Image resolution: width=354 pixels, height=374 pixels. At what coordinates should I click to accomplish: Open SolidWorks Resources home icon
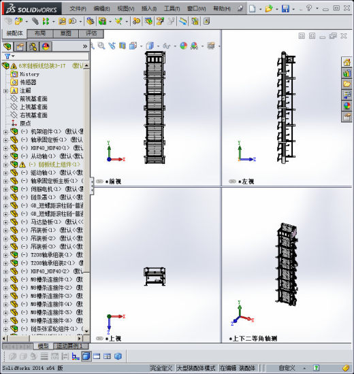coord(347,63)
